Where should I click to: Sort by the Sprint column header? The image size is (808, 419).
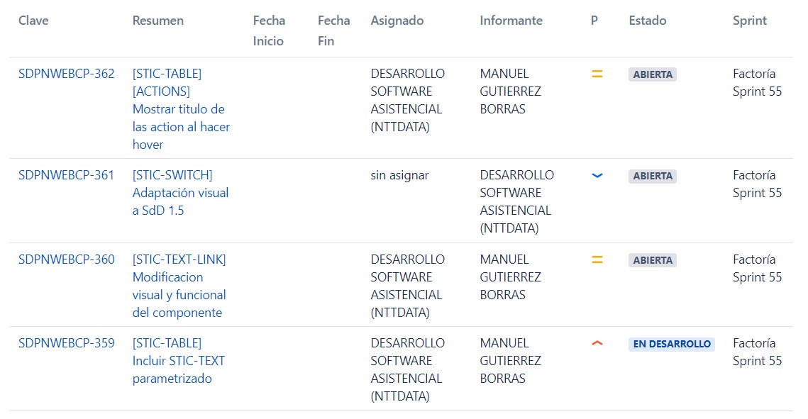click(x=749, y=21)
